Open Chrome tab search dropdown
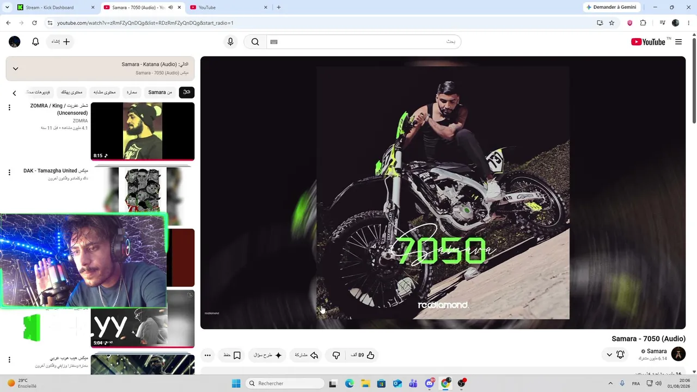Image resolution: width=697 pixels, height=392 pixels. [x=7, y=8]
